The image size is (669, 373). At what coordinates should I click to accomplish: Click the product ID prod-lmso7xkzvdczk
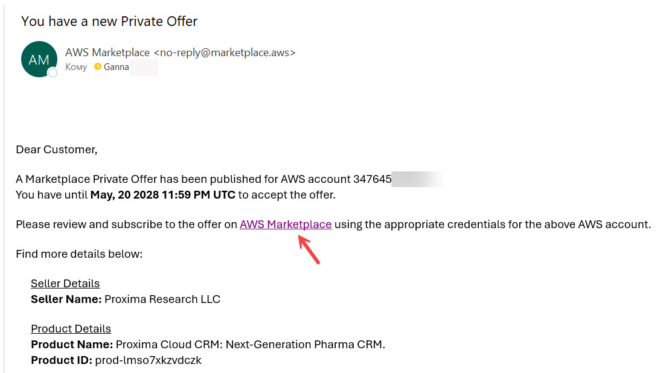coord(148,360)
